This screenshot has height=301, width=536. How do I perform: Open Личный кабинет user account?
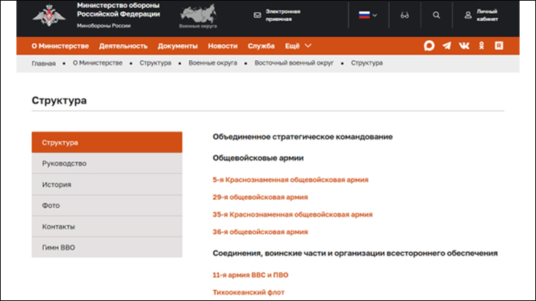(484, 15)
